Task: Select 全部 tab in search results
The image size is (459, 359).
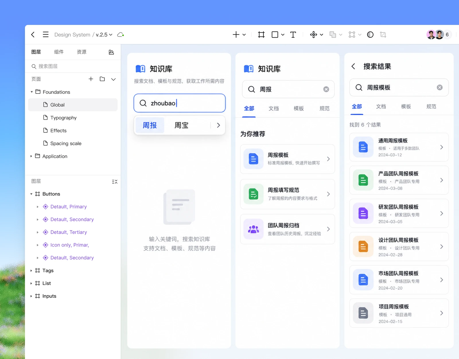Action: [357, 106]
